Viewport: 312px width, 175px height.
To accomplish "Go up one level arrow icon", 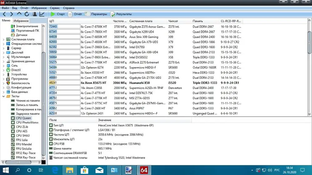I will (19, 14).
